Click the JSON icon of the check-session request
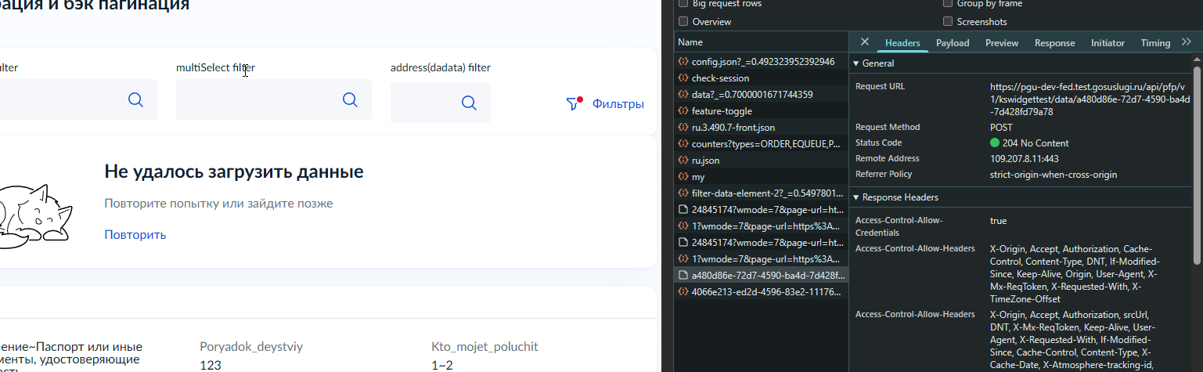The width and height of the screenshot is (1203, 372). [x=683, y=78]
